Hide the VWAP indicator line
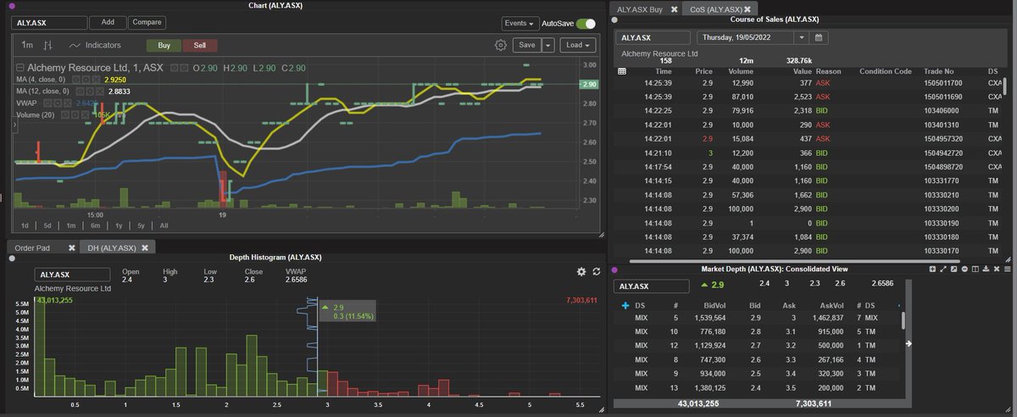 coord(47,103)
